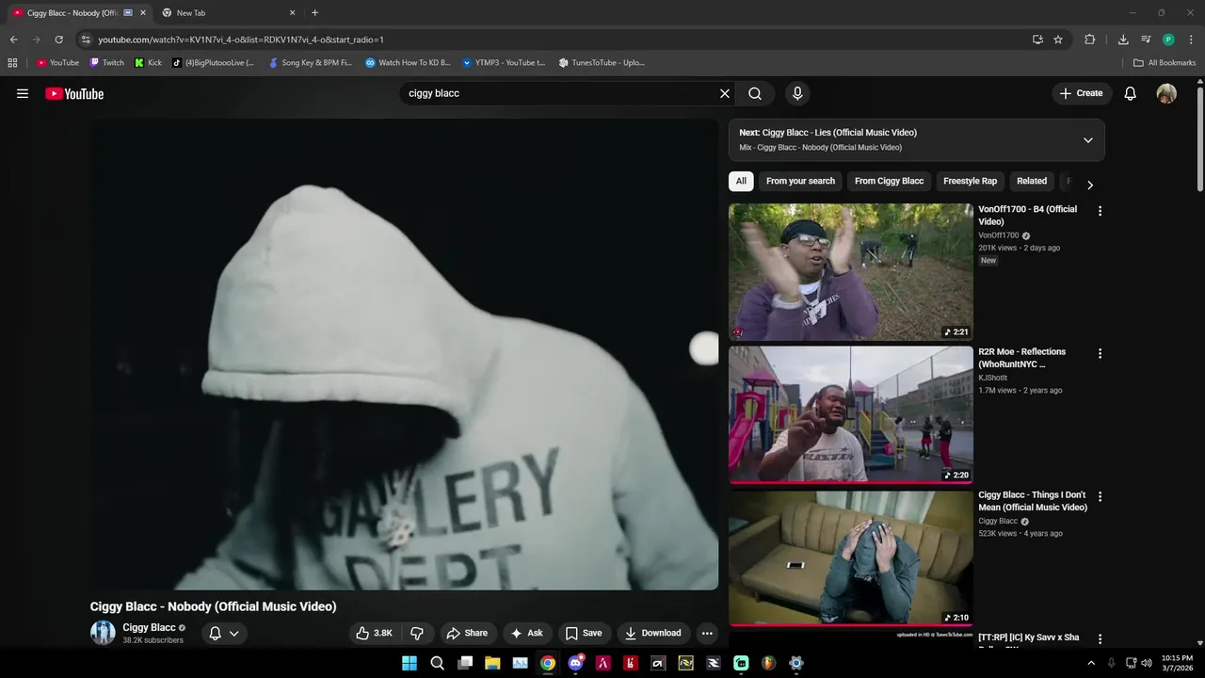The width and height of the screenshot is (1205, 678).
Task: Open Chrome downloads icon
Action: point(1123,40)
